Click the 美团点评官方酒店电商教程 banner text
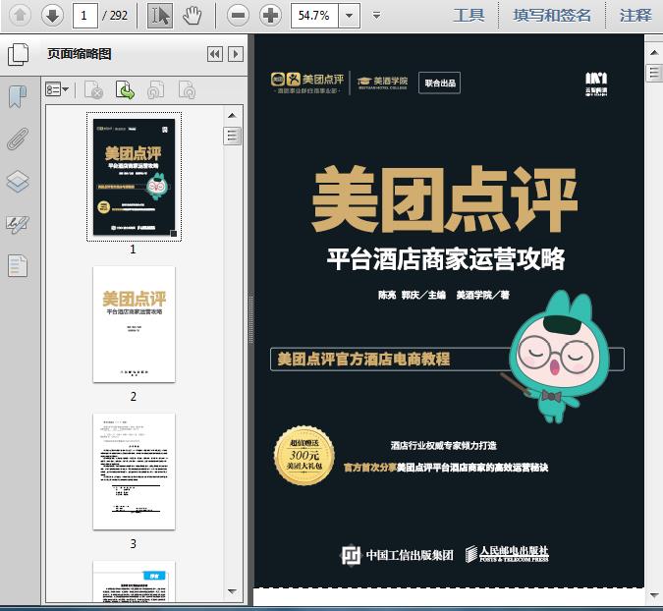663x611 pixels. (x=363, y=359)
